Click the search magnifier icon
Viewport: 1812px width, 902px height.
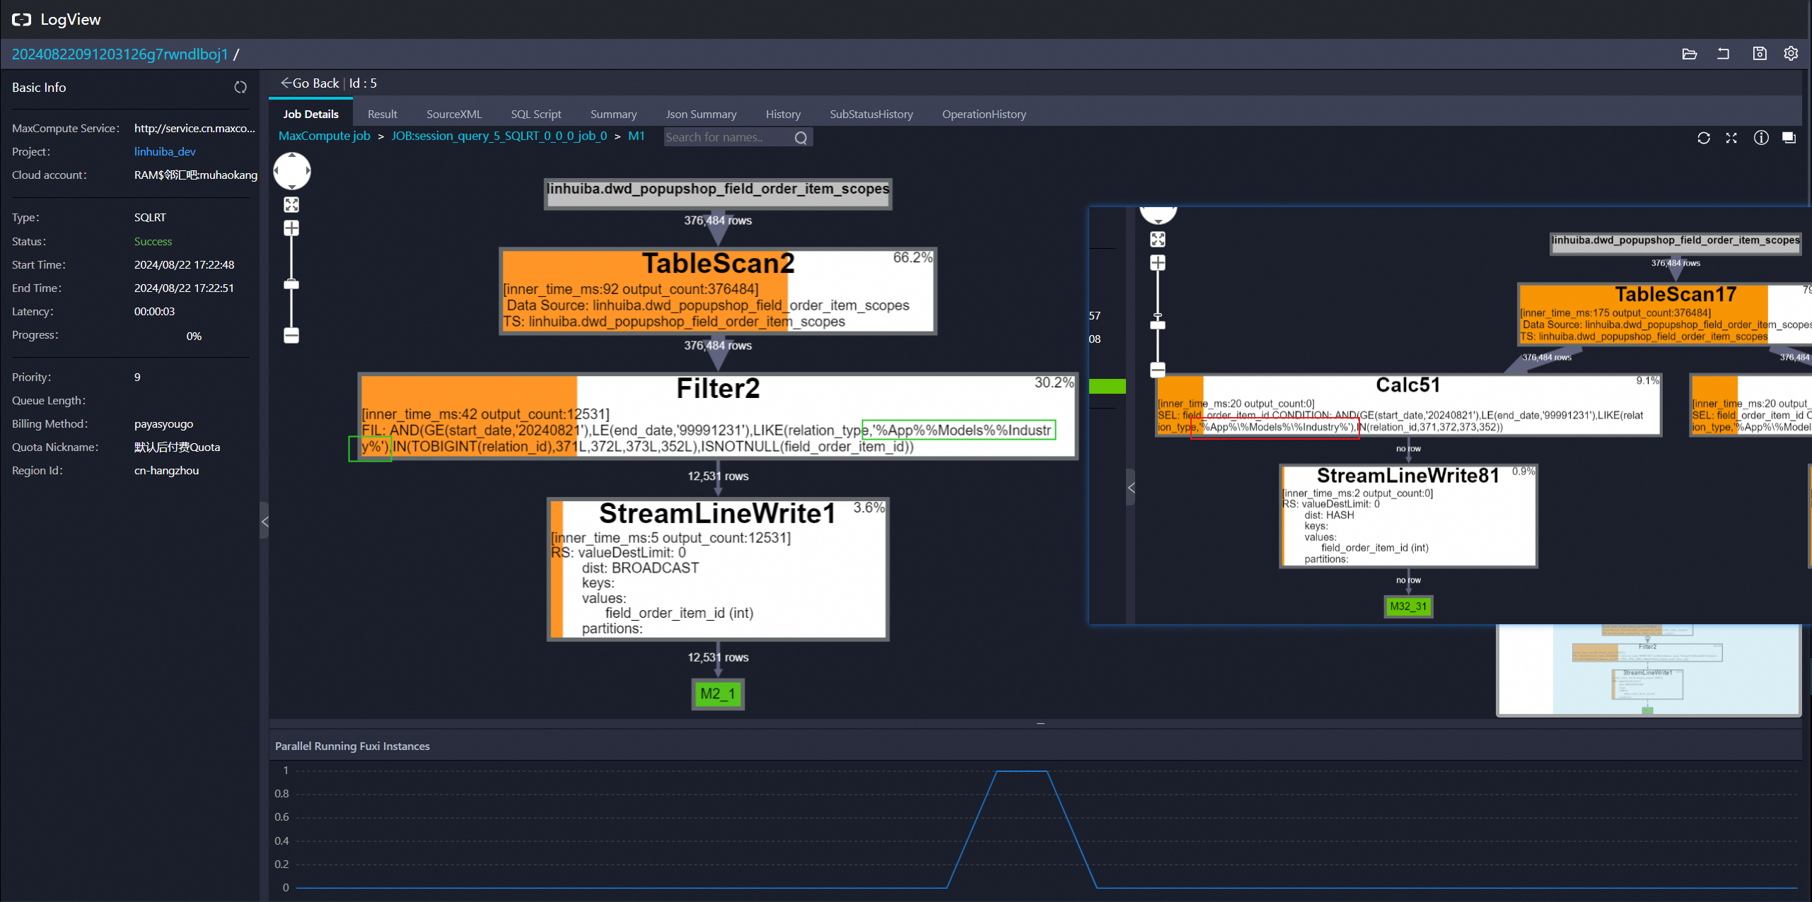coord(801,137)
